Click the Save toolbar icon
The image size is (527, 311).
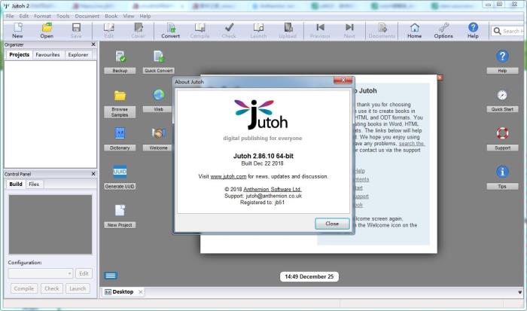pos(76,31)
